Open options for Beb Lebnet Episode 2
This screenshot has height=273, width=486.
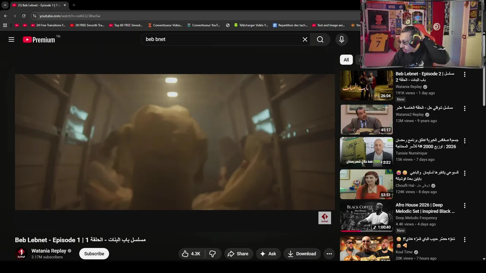pos(464,75)
